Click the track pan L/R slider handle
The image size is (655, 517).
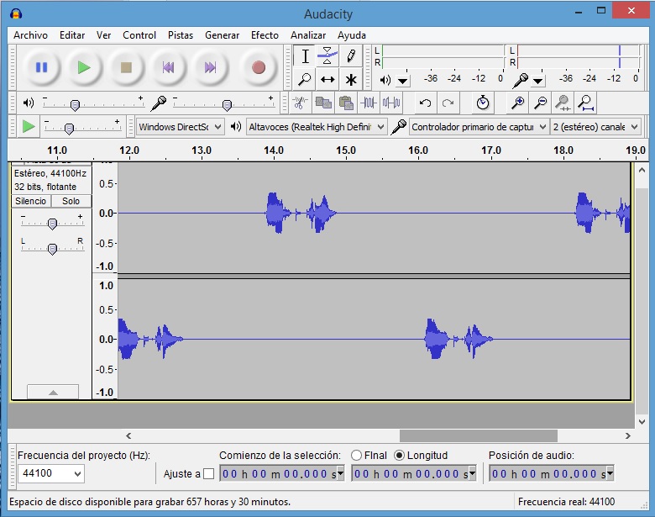[x=52, y=250]
